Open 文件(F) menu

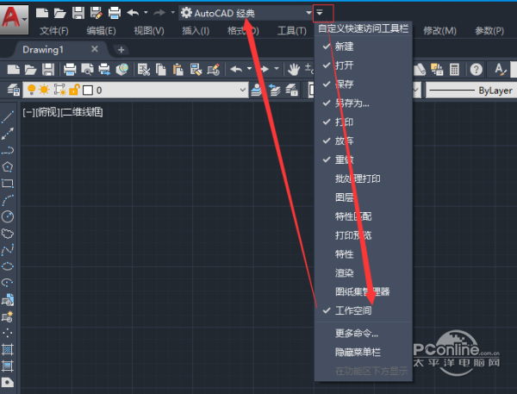(54, 31)
